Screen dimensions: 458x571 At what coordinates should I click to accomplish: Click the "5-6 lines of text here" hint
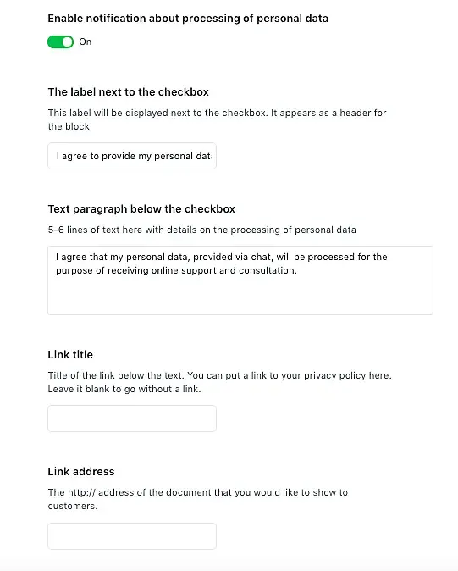pos(201,230)
